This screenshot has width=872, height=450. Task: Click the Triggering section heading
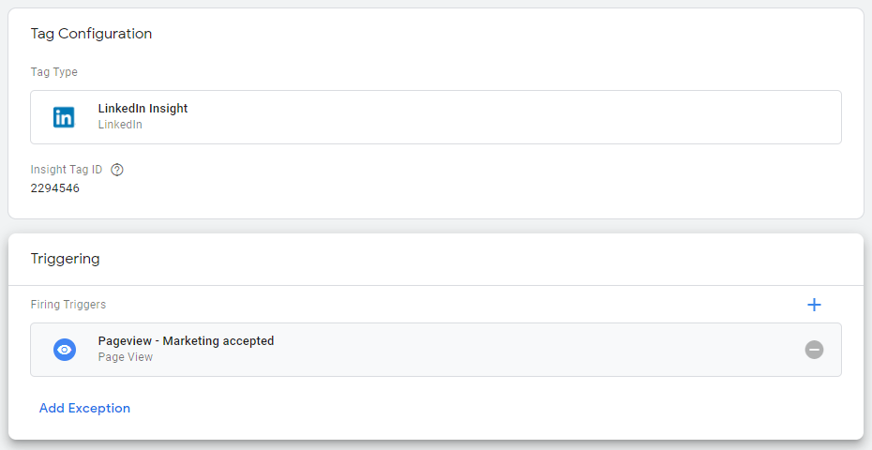65,259
